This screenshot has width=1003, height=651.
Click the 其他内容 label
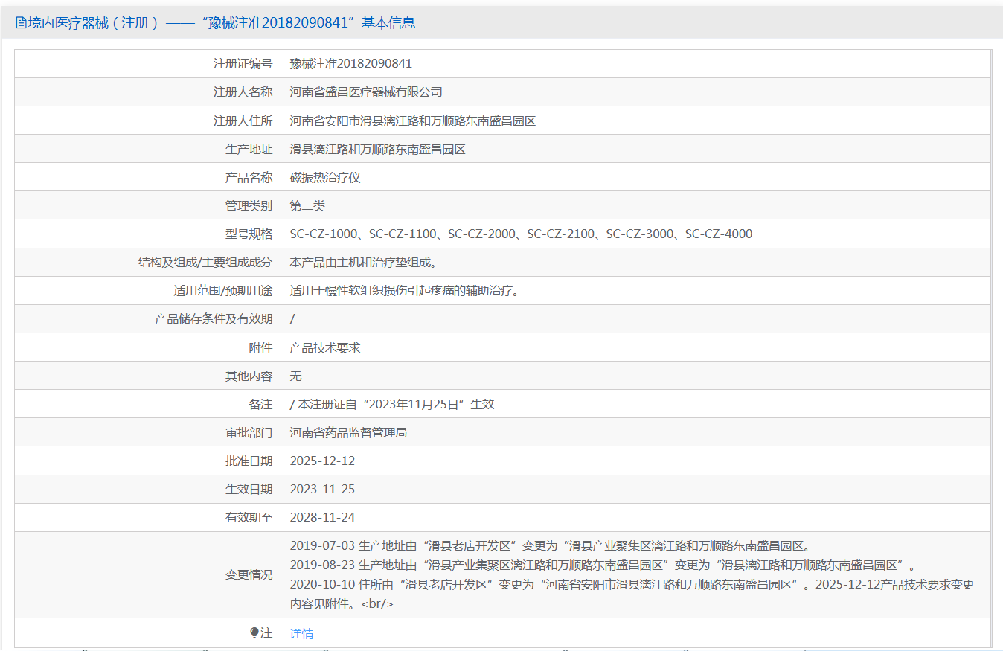point(249,376)
